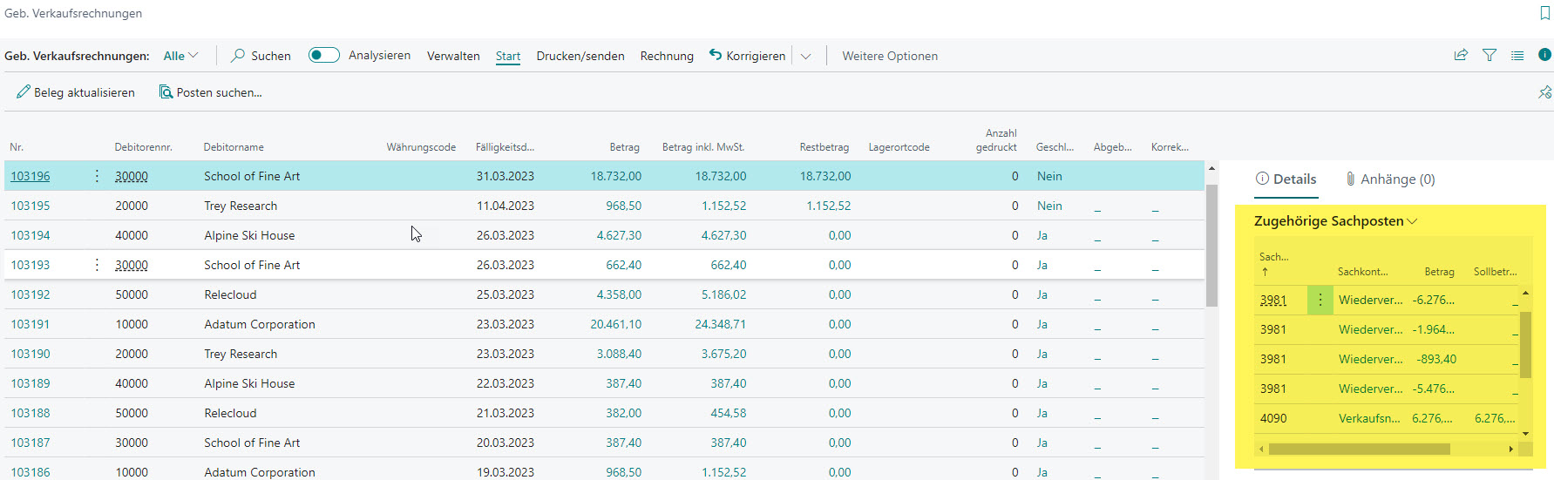1554x480 pixels.
Task: Open row menu for Sachposten 3981
Action: [1320, 300]
